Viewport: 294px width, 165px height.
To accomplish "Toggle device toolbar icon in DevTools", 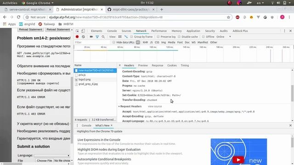I will 83,31.
